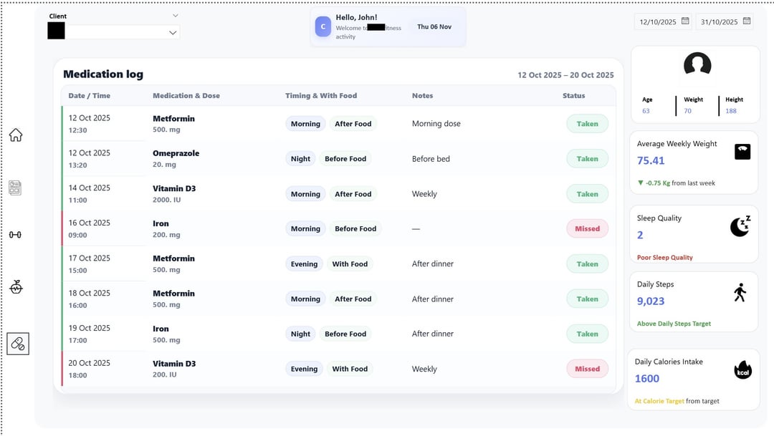
Task: Click the walking person steps icon
Action: tap(740, 292)
